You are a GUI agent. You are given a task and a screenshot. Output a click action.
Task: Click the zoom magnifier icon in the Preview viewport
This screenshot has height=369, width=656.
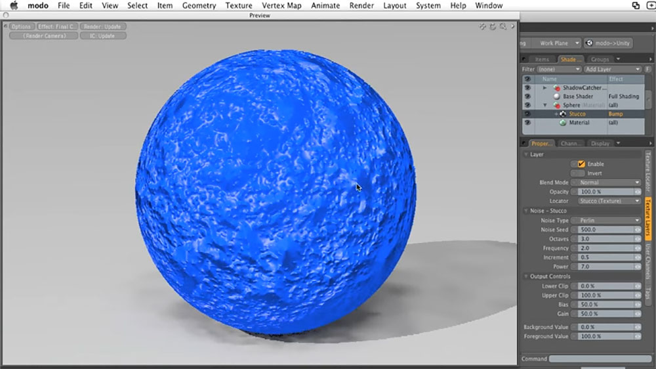(503, 26)
